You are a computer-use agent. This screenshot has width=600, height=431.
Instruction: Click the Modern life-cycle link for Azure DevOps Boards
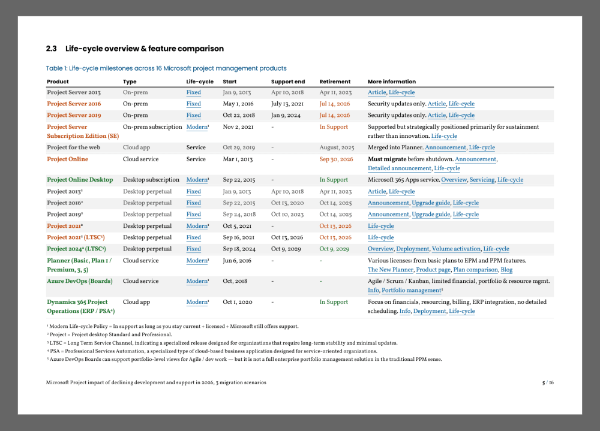pyautogui.click(x=197, y=281)
